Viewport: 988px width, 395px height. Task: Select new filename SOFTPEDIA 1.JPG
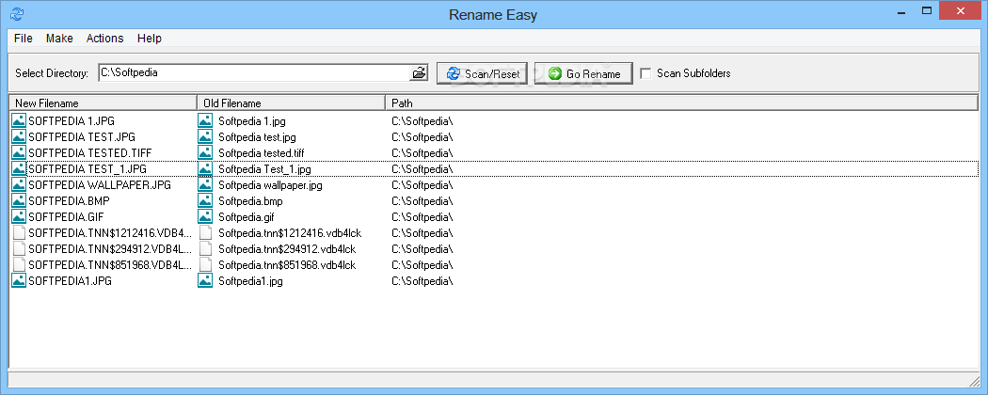point(72,120)
